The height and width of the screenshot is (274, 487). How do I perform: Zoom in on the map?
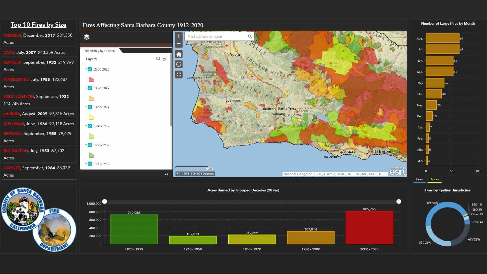point(179,36)
